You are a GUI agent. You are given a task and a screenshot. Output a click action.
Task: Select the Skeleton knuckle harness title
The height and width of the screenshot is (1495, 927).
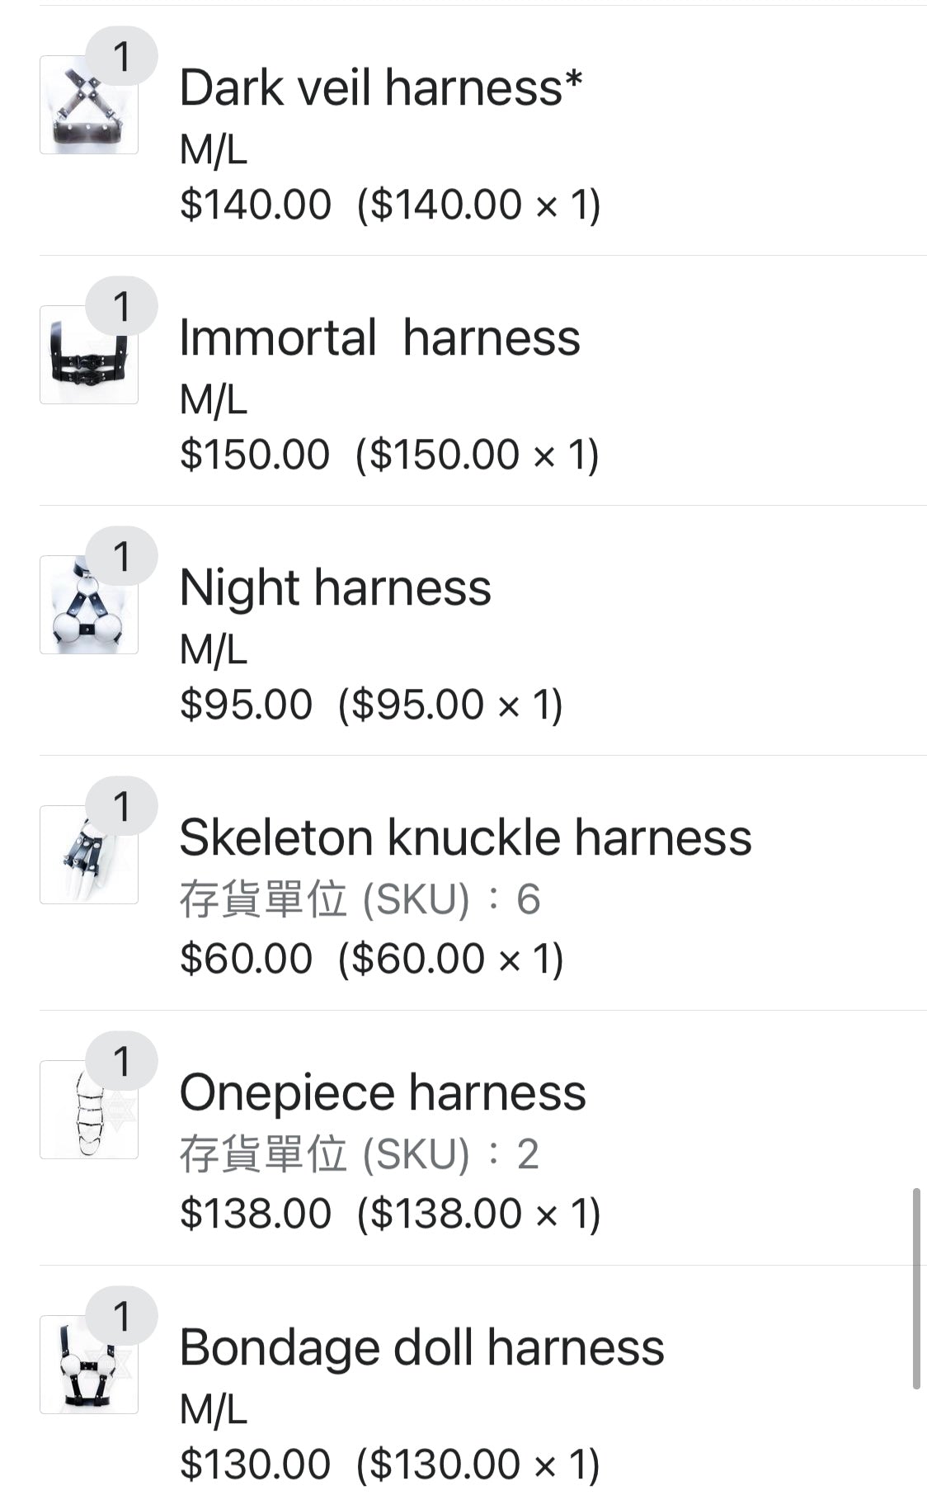click(465, 837)
